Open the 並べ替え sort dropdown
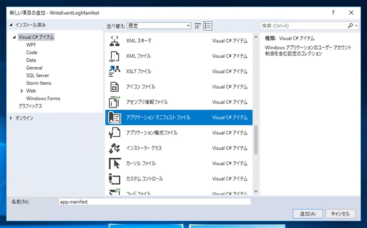367x228 pixels. [159, 26]
